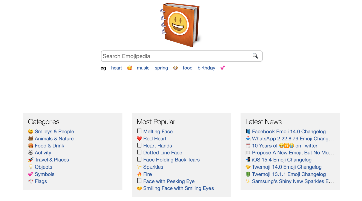Viewport: 362px width, 201px height.
Task: Click the calendar icon beside 10 Years
Action: (248, 146)
